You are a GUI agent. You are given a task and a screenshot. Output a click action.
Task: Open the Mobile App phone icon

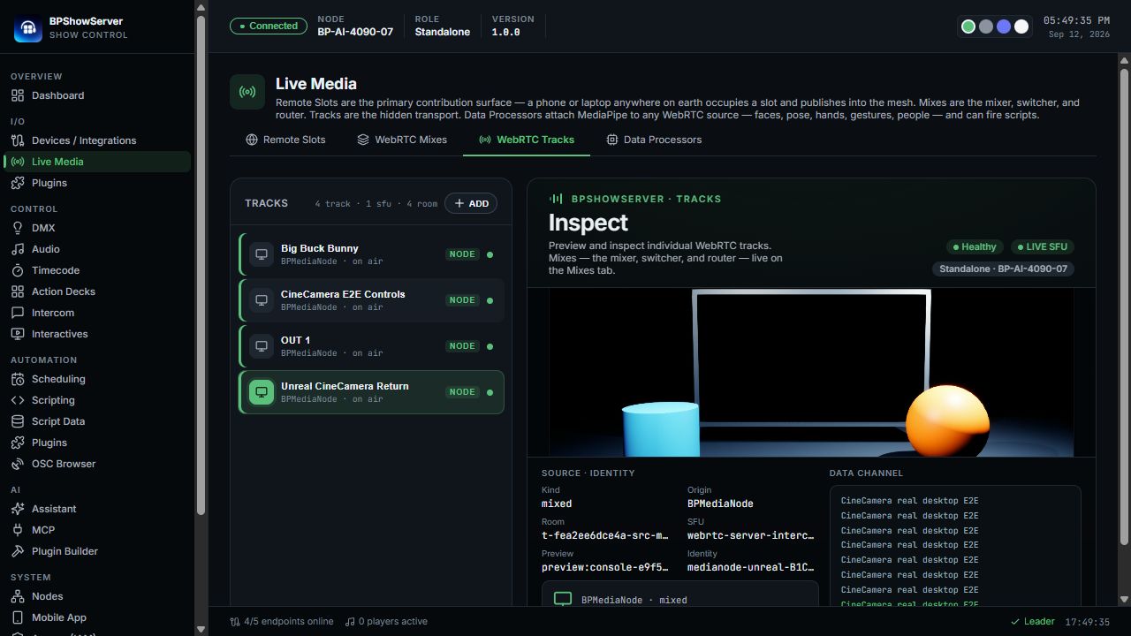pos(18,617)
